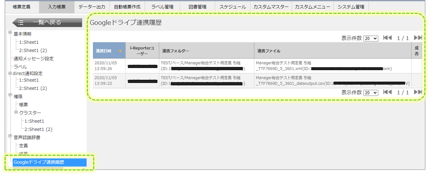Click the 一覧へ戻る back button
Screen dimensions: 430x175
(47, 22)
